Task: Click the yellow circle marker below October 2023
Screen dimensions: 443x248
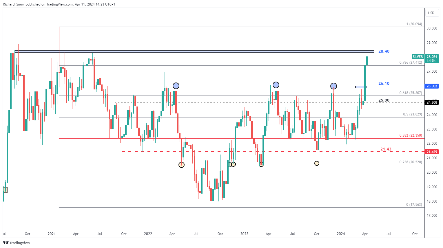Action: [317, 163]
